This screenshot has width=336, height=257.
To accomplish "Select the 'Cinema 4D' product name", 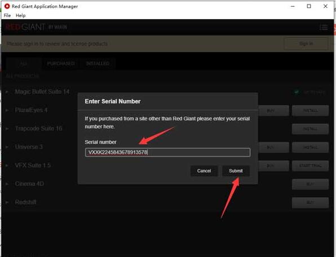I will [x=29, y=184].
